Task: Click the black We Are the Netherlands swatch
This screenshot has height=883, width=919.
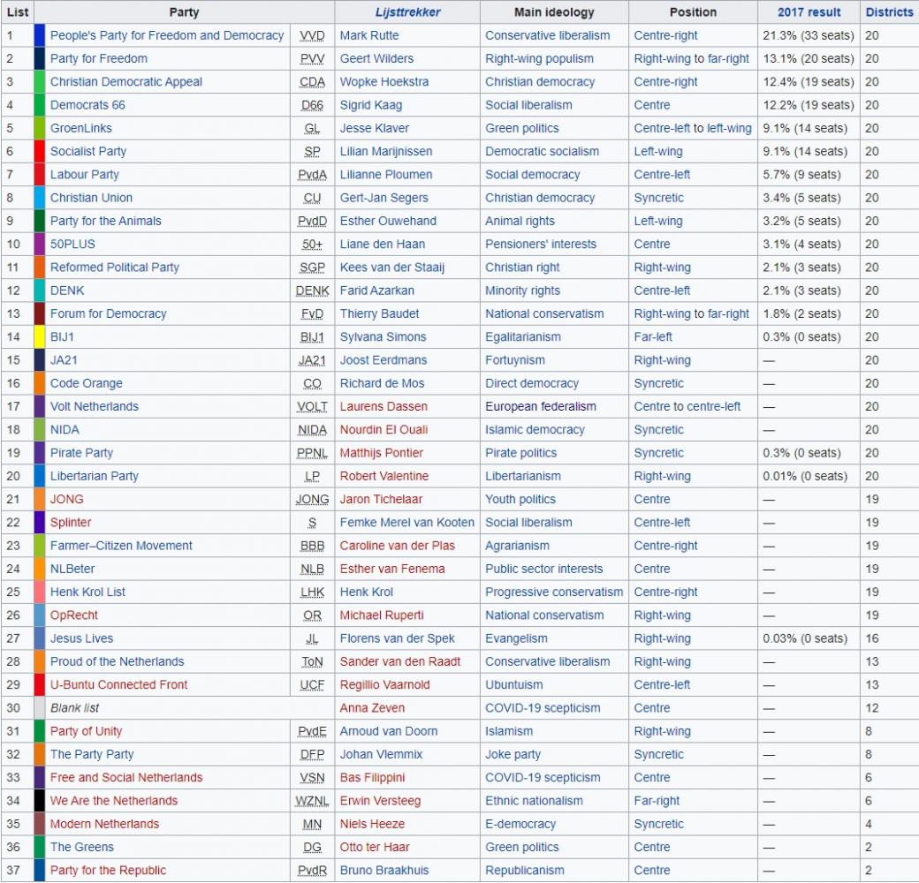Action: coord(39,801)
